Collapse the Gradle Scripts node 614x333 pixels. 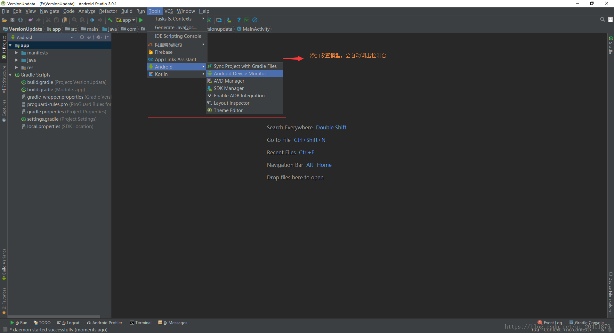10,75
